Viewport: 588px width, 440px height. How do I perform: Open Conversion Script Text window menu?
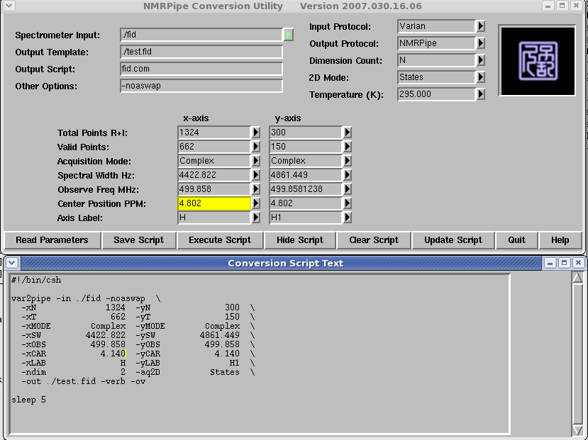[11, 263]
